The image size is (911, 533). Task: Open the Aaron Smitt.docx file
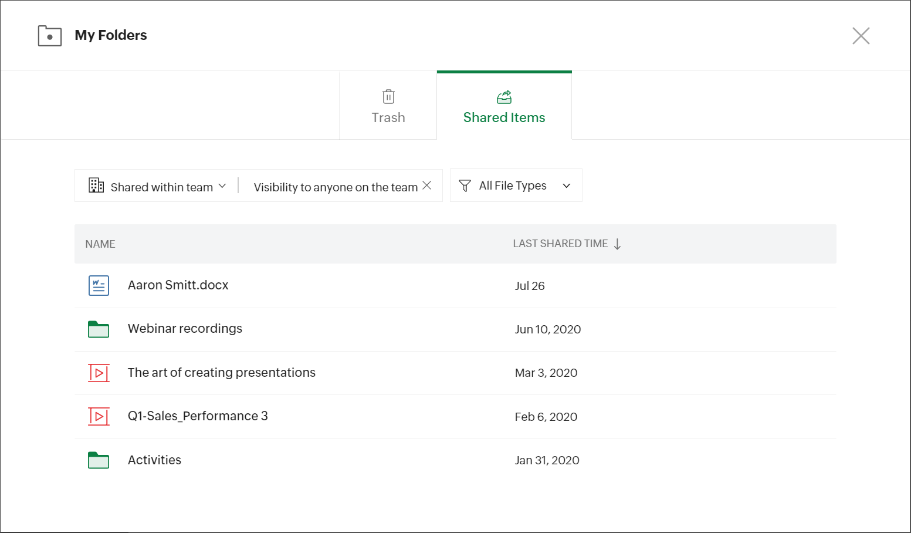(x=178, y=285)
